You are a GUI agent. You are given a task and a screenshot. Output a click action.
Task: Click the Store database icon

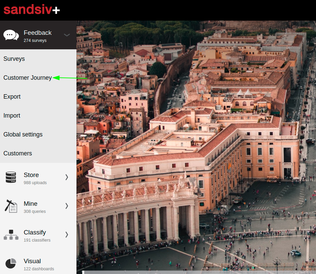(x=11, y=177)
